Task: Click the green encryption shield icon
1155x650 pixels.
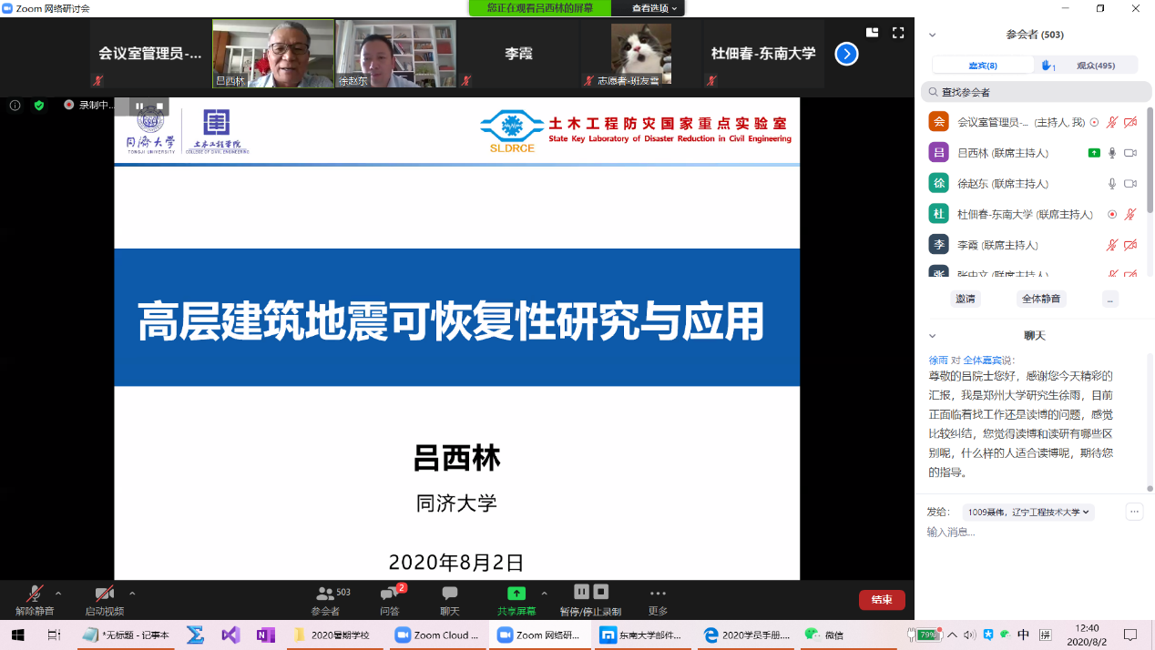Action: 39,106
